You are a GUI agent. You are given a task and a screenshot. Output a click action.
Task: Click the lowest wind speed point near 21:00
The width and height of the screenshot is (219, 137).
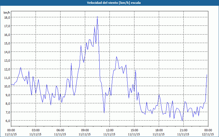[x=182, y=121]
